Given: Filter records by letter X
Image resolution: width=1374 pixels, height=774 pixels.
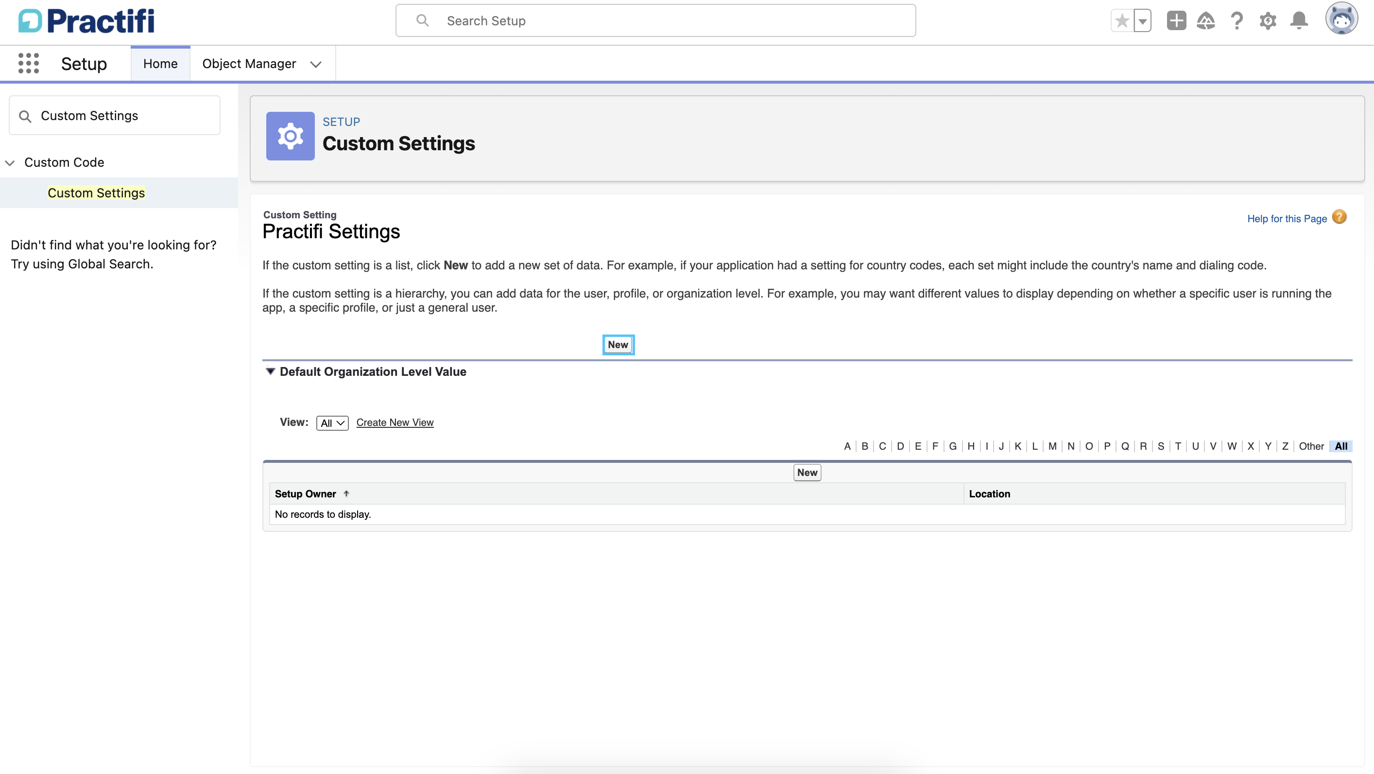Looking at the screenshot, I should [x=1250, y=446].
